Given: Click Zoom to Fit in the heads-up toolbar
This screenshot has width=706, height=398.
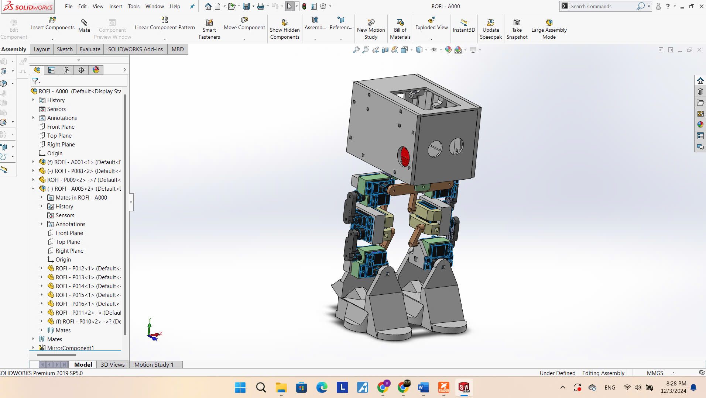Looking at the screenshot, I should [x=356, y=50].
